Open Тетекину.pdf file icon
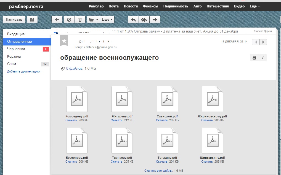This screenshot has width=281, height=175. coord(167,141)
